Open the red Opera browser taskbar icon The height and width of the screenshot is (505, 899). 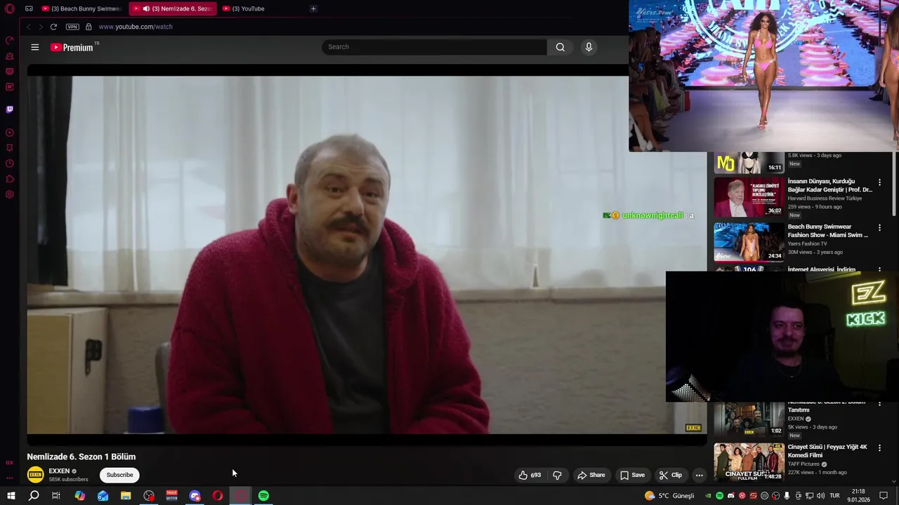[218, 496]
